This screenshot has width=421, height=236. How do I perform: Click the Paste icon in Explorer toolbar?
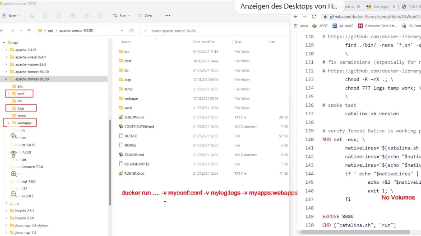[60, 15]
